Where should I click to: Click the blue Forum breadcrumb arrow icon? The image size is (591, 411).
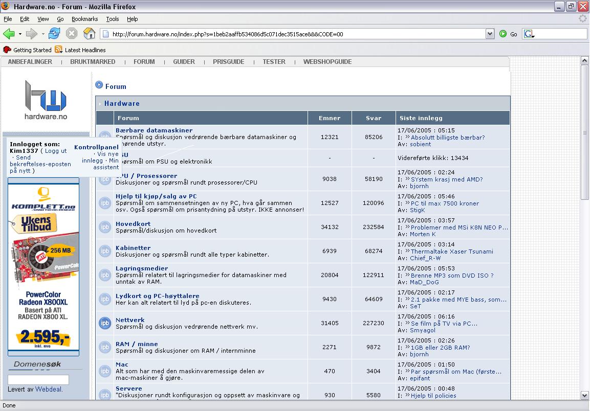point(99,85)
